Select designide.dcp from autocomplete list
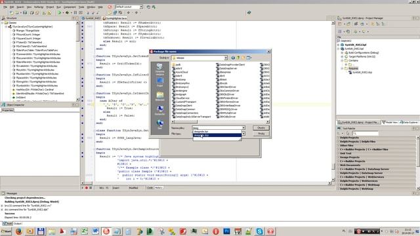The image size is (420, 236). pyautogui.click(x=217, y=136)
